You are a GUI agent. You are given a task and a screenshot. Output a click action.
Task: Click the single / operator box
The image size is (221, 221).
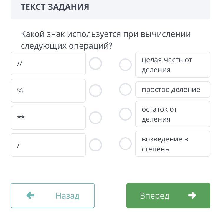(48, 145)
